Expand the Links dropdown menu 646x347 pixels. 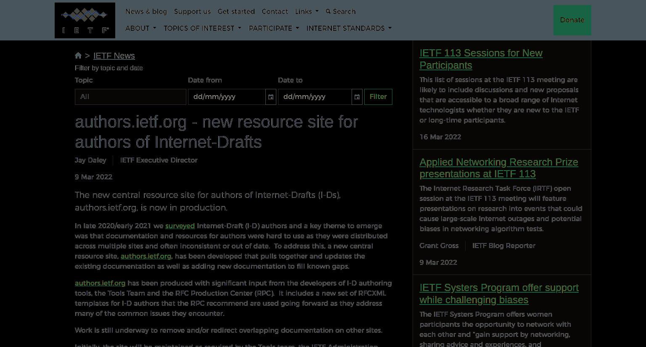coord(307,11)
